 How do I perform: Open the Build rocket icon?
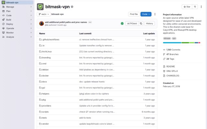coord(4,20)
